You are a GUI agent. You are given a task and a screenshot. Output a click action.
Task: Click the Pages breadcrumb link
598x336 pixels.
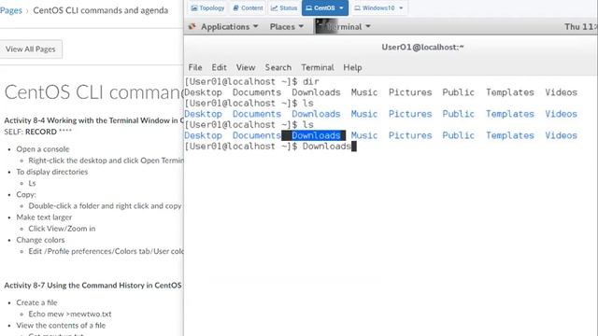point(10,10)
